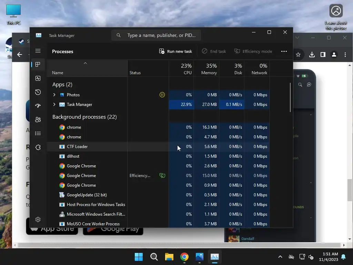Click the End task button

pos(214,51)
